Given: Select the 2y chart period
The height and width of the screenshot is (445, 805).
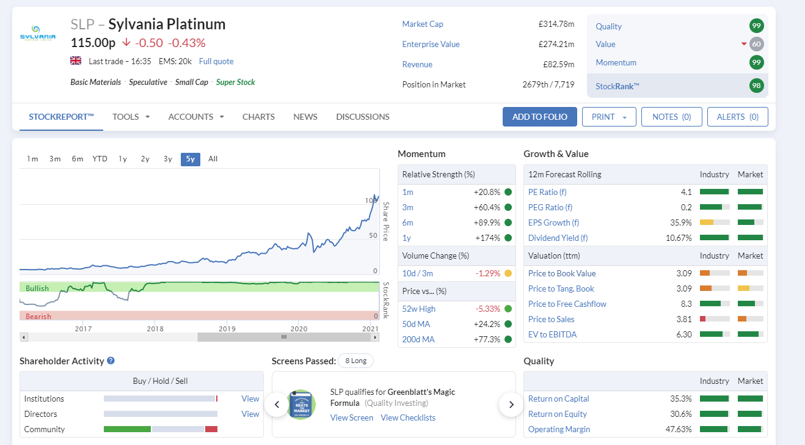Looking at the screenshot, I should [x=145, y=159].
